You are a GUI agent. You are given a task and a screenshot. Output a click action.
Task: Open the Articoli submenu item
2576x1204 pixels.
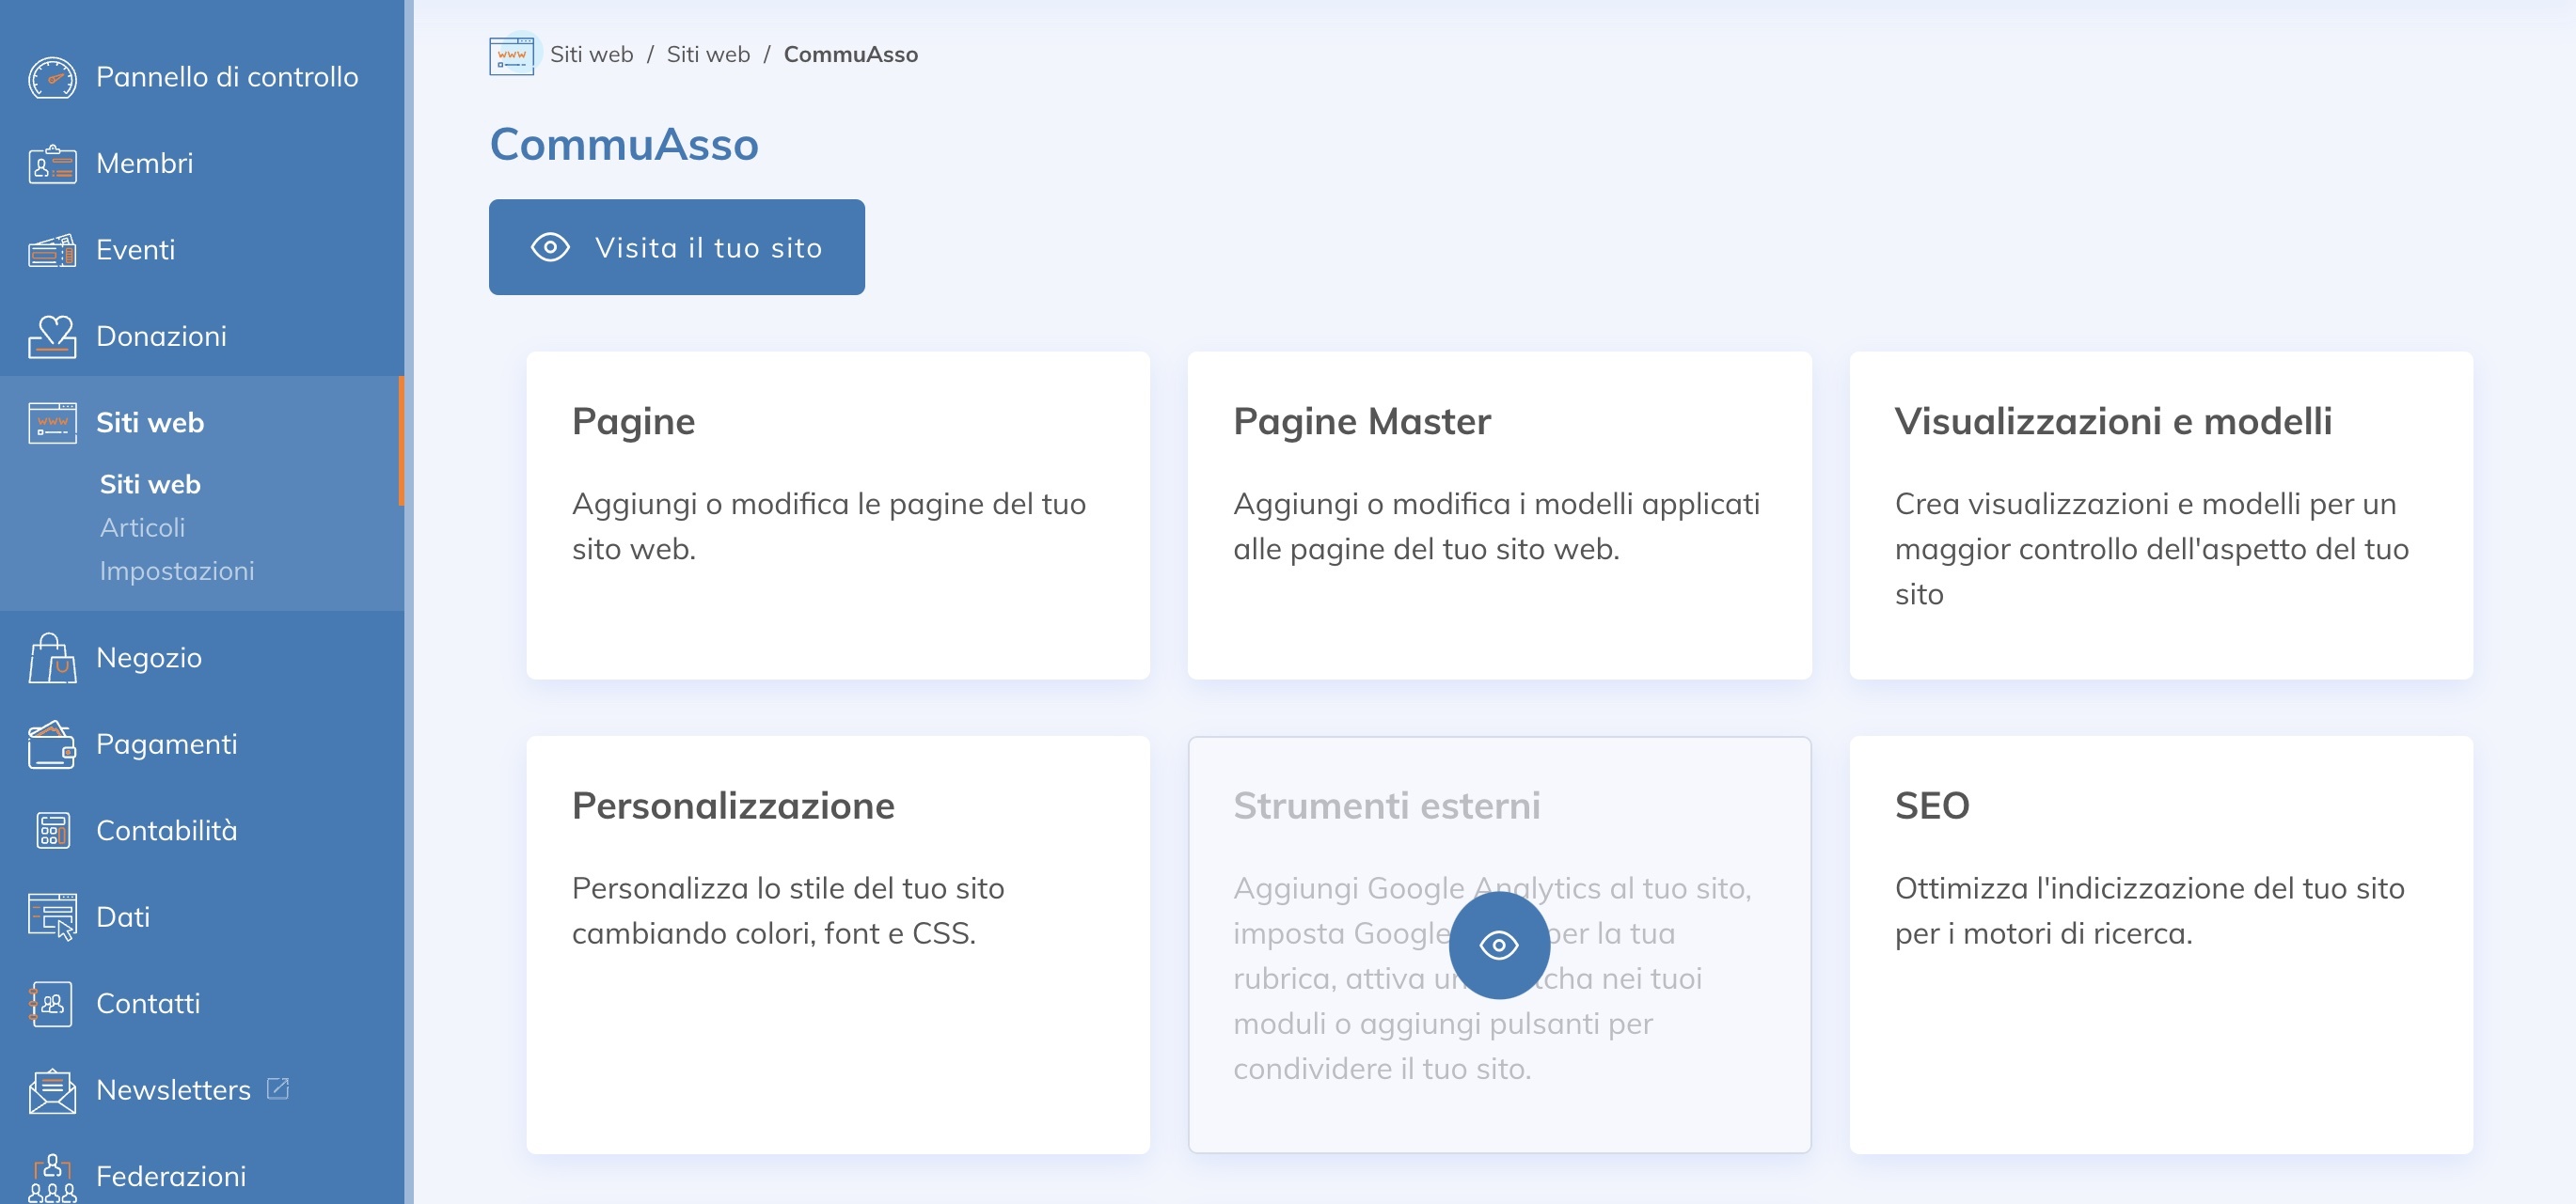(x=142, y=527)
